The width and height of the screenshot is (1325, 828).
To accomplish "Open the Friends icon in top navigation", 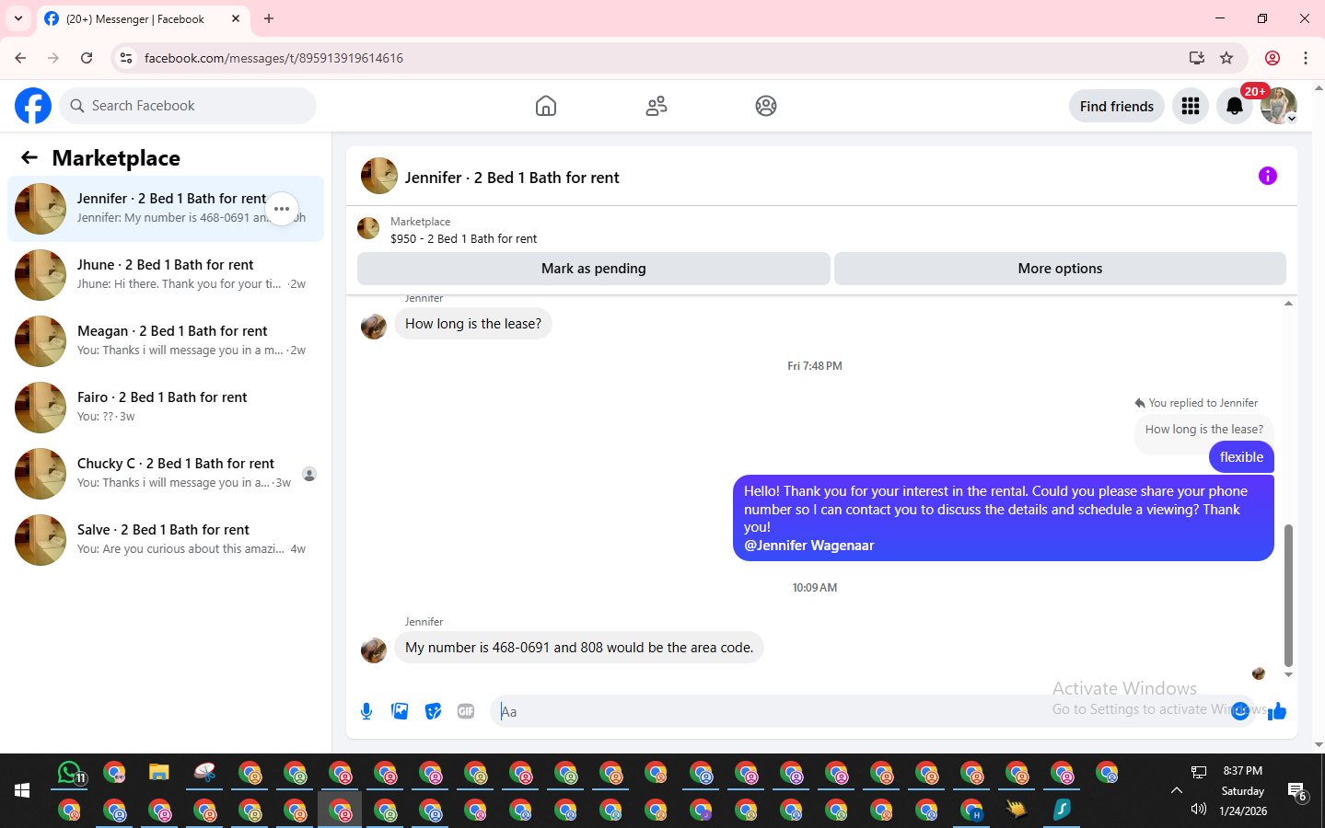I will [x=657, y=106].
